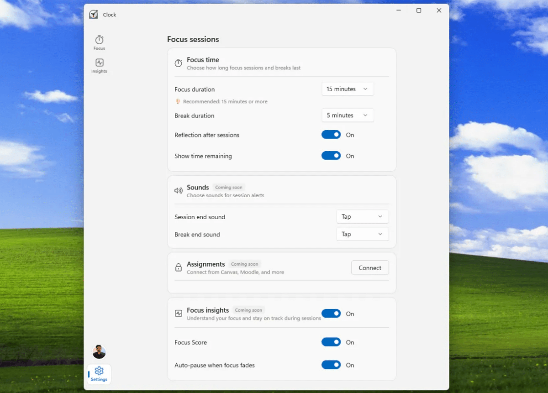Screen dimensions: 548x393
Task: Click the Assignments lock icon
Action: click(x=179, y=268)
